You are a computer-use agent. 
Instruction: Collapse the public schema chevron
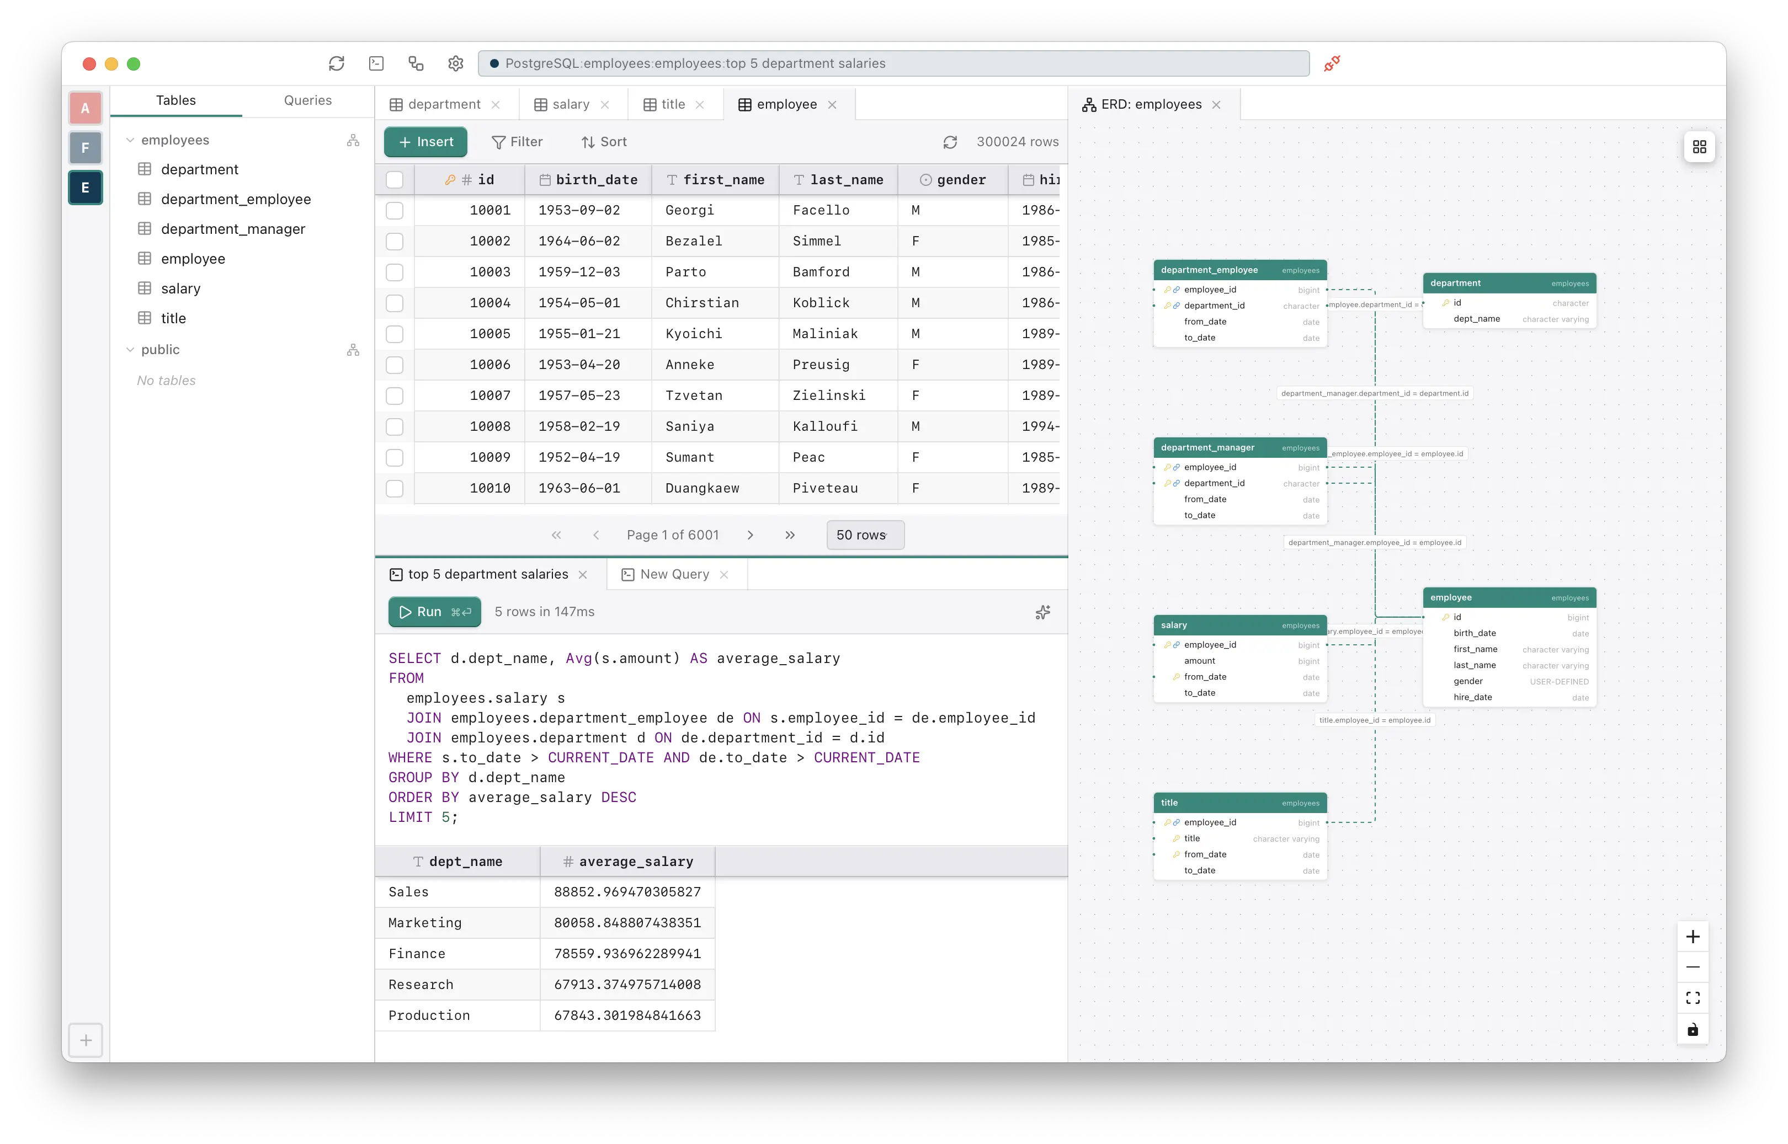click(130, 350)
